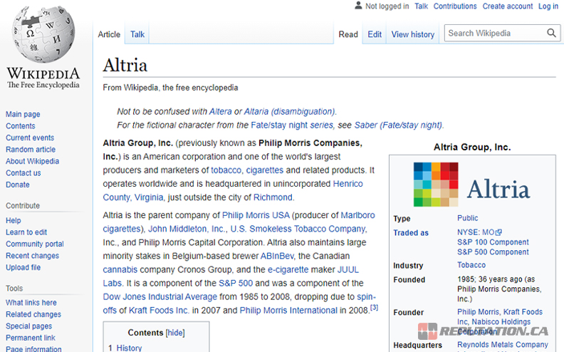Click Contact us in the sidebar

tap(23, 173)
